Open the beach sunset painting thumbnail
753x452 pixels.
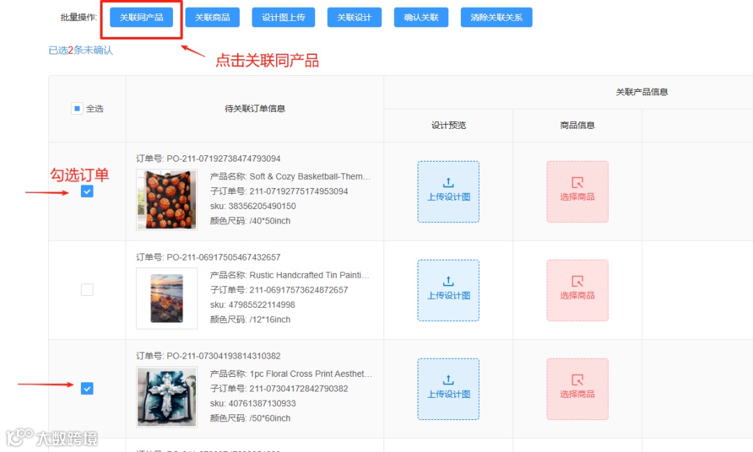[x=167, y=299]
